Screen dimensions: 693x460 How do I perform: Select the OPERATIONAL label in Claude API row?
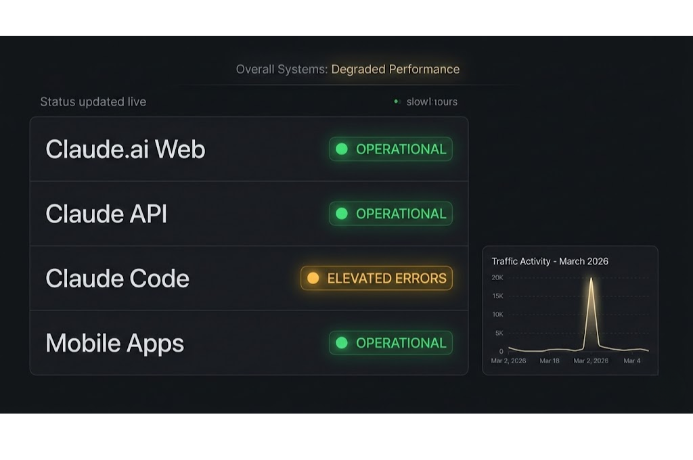[401, 214]
